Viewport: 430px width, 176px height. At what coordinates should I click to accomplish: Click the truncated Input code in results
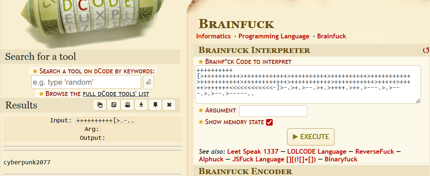105,120
